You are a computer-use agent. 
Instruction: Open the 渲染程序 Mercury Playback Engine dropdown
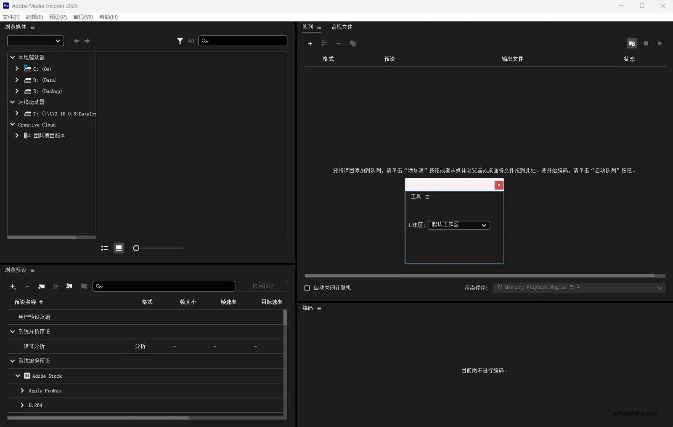click(x=579, y=288)
